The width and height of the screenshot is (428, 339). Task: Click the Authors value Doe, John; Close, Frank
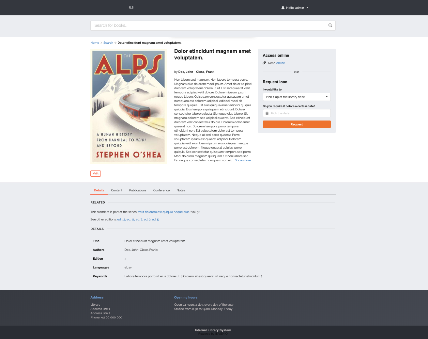coord(141,250)
